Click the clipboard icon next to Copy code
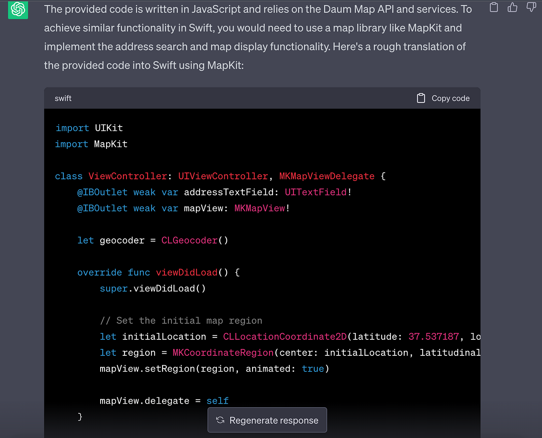Viewport: 542px width, 438px height. pos(421,98)
